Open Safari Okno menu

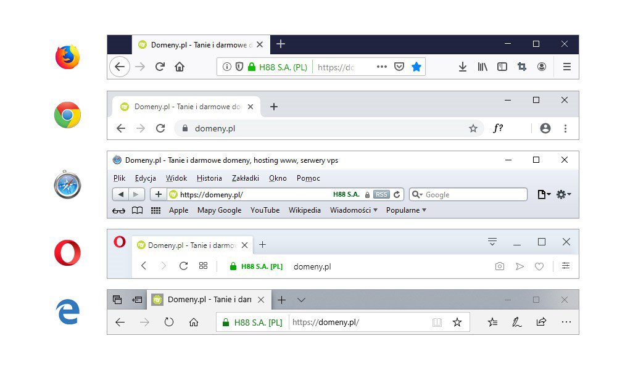278,178
